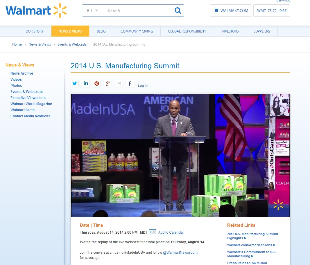Screen dimensions: 310x265
Task: Open the Community Giving menu
Action: pos(137,31)
